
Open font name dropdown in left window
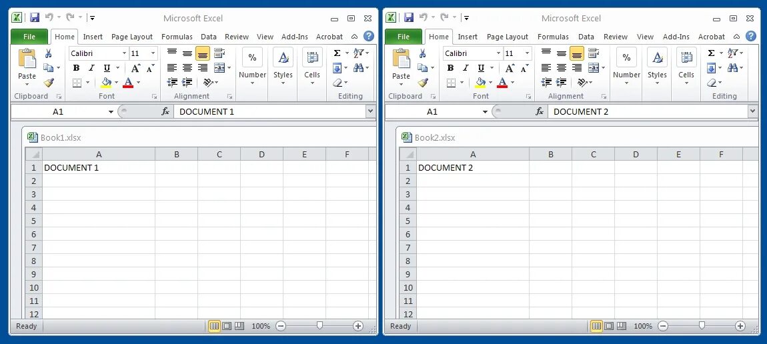point(124,53)
